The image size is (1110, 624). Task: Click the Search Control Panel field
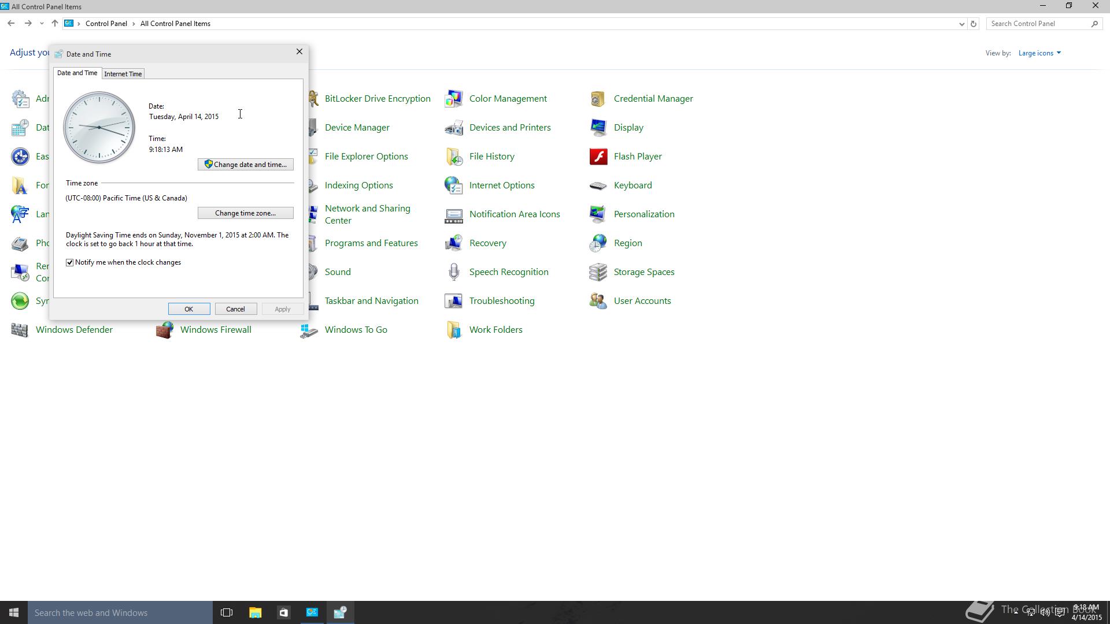[x=1043, y=24]
